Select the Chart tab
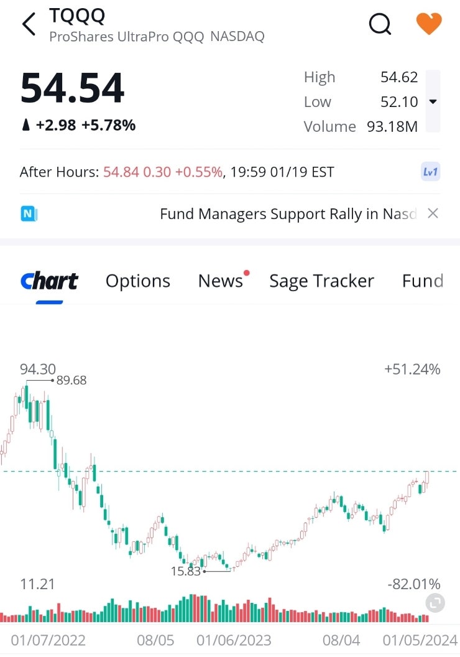 pos(49,281)
